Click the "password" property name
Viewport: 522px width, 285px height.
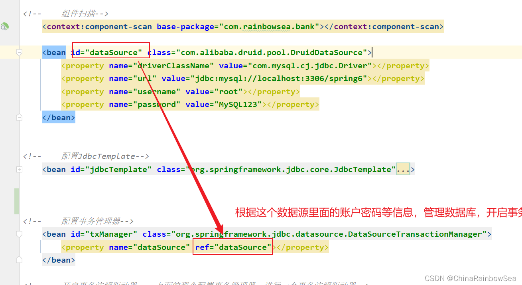point(157,105)
